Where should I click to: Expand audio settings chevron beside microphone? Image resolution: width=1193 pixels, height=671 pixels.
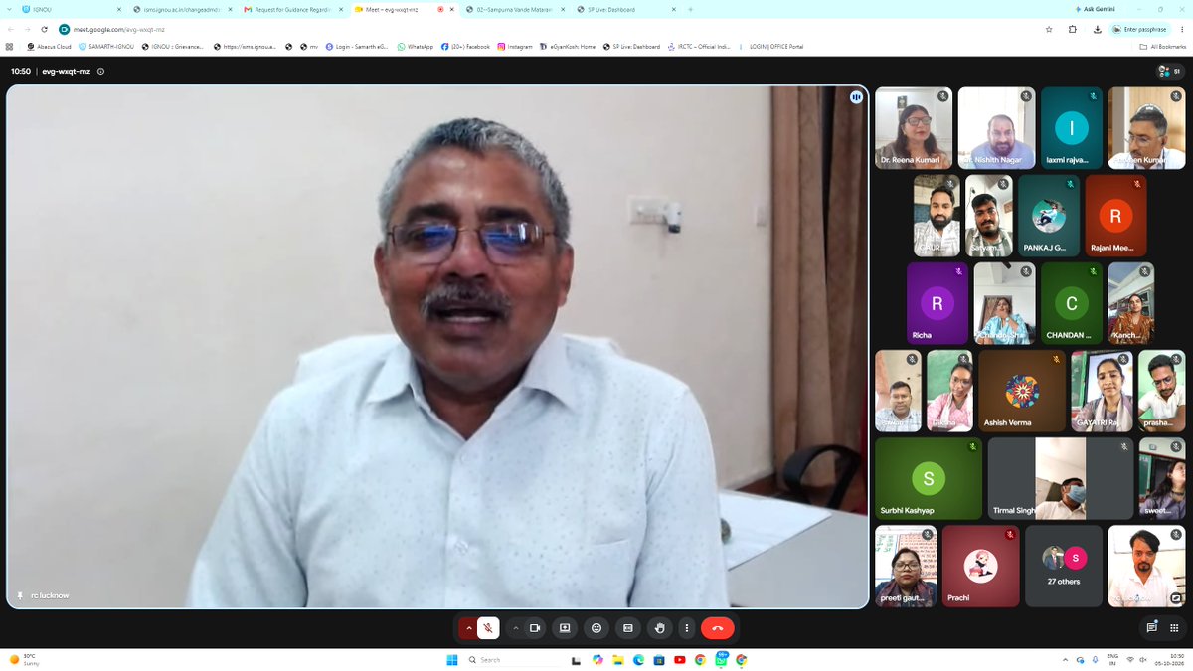468,628
